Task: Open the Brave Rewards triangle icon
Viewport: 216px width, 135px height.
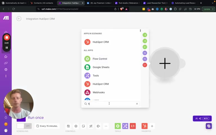Action: (x=126, y=9)
